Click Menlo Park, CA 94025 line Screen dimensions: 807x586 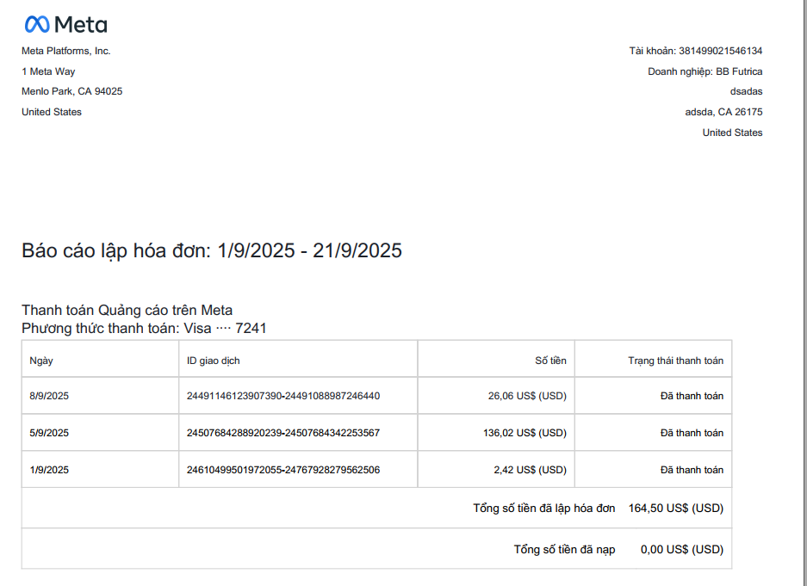72,91
